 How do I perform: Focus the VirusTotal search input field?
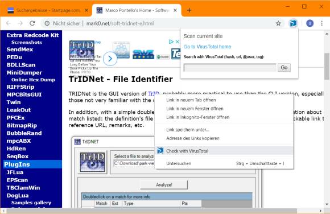pyautogui.click(x=230, y=68)
